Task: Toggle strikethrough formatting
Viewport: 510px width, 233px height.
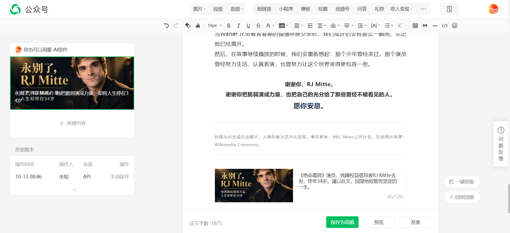Action: pos(258,25)
